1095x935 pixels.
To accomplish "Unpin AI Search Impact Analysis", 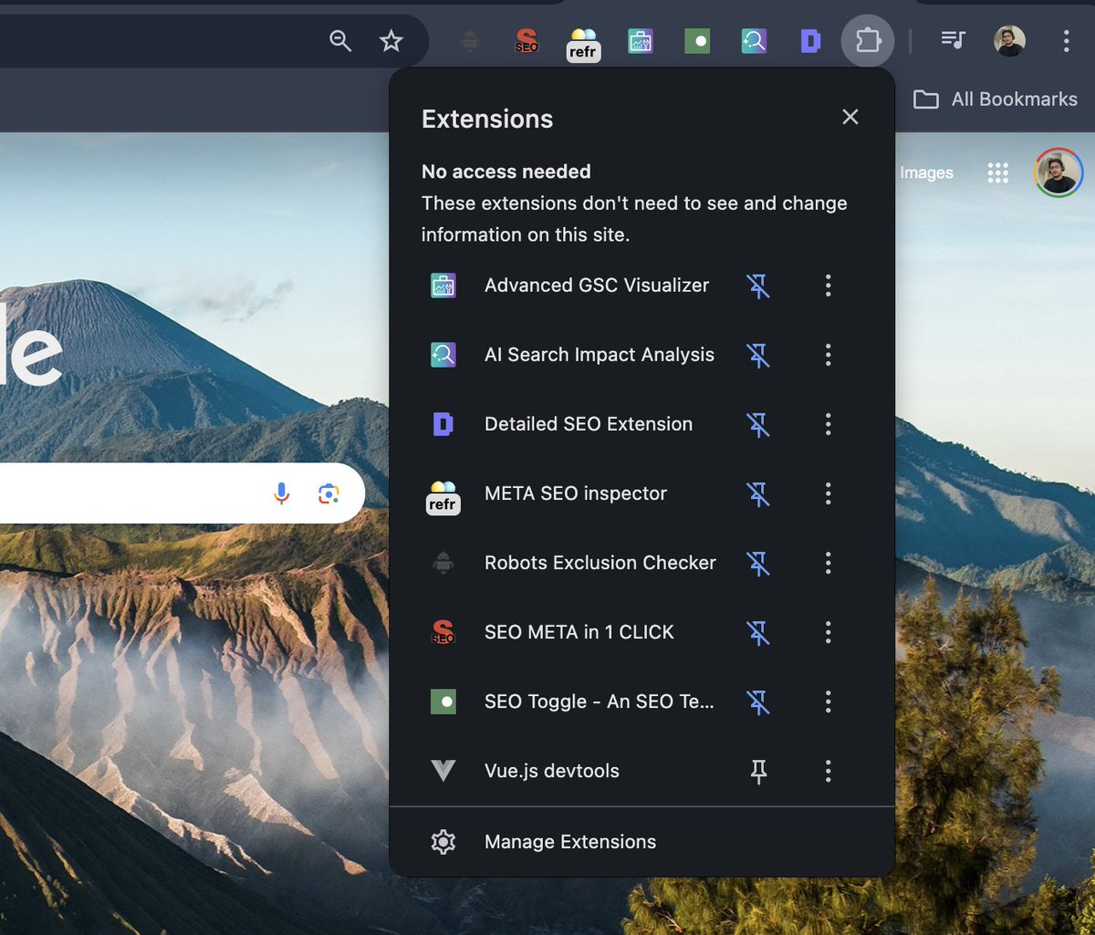I will 758,355.
